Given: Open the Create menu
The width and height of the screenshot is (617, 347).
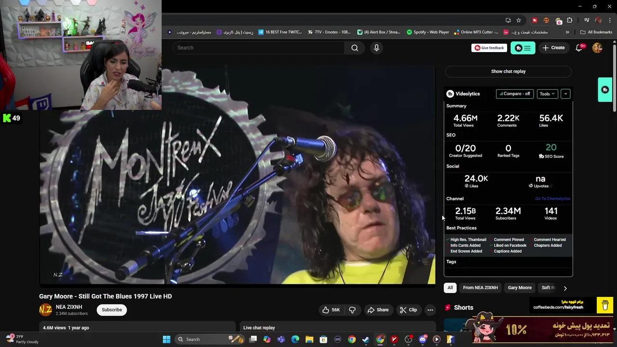Looking at the screenshot, I should [x=553, y=48].
